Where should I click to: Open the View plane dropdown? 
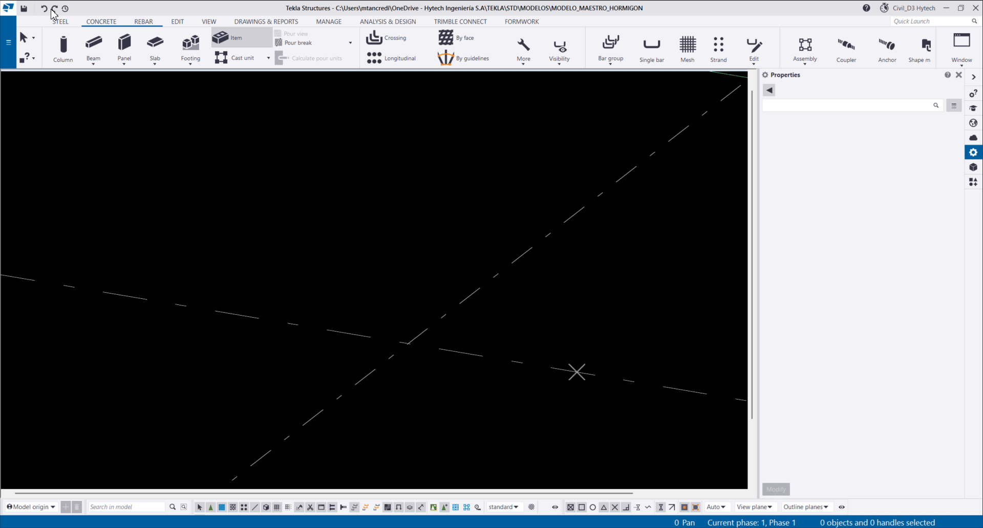755,507
